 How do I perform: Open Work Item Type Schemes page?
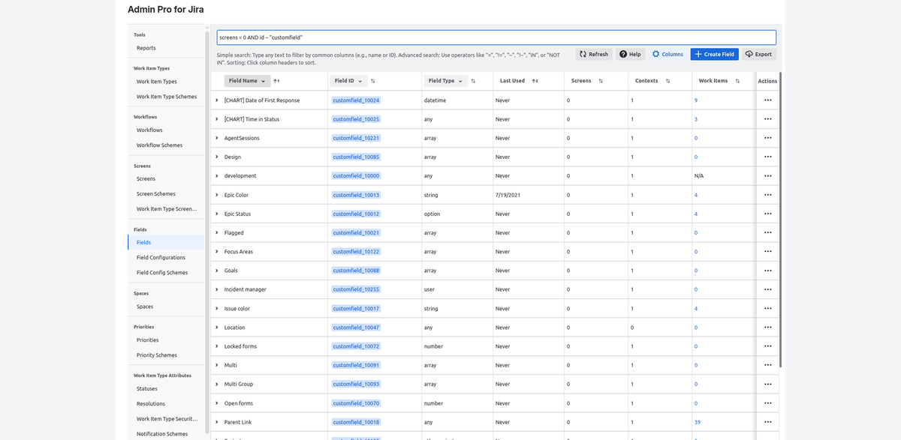166,97
